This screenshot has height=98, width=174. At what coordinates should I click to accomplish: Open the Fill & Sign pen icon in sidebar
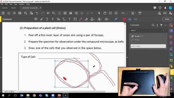(x=171, y=48)
